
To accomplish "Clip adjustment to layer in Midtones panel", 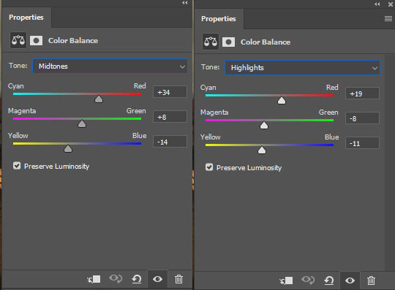I will pos(94,279).
